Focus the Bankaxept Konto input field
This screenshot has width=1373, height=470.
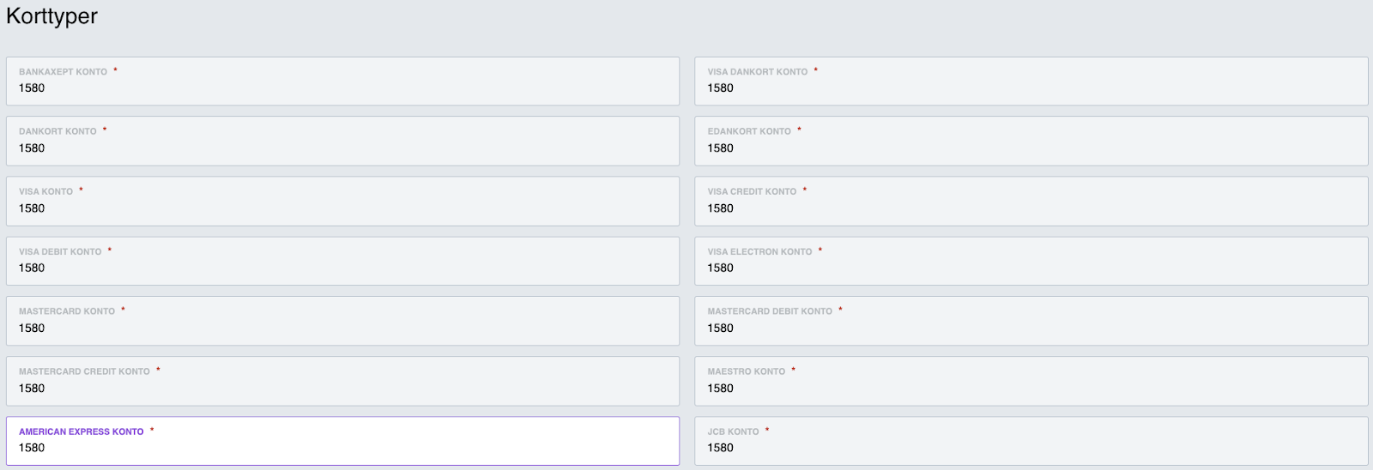tap(342, 81)
